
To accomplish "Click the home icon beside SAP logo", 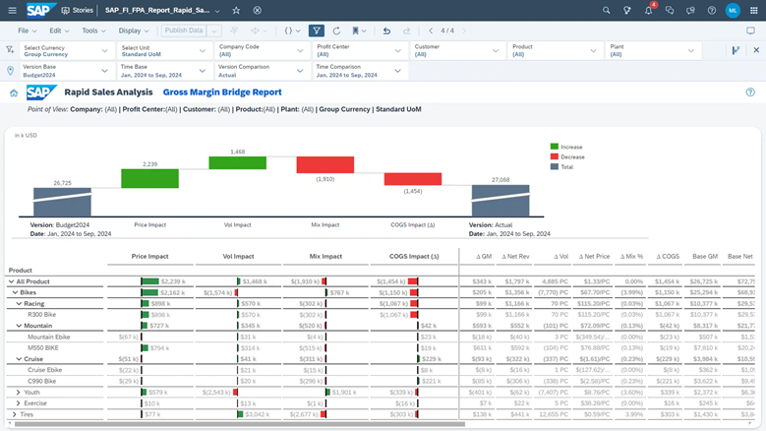I will click(14, 93).
